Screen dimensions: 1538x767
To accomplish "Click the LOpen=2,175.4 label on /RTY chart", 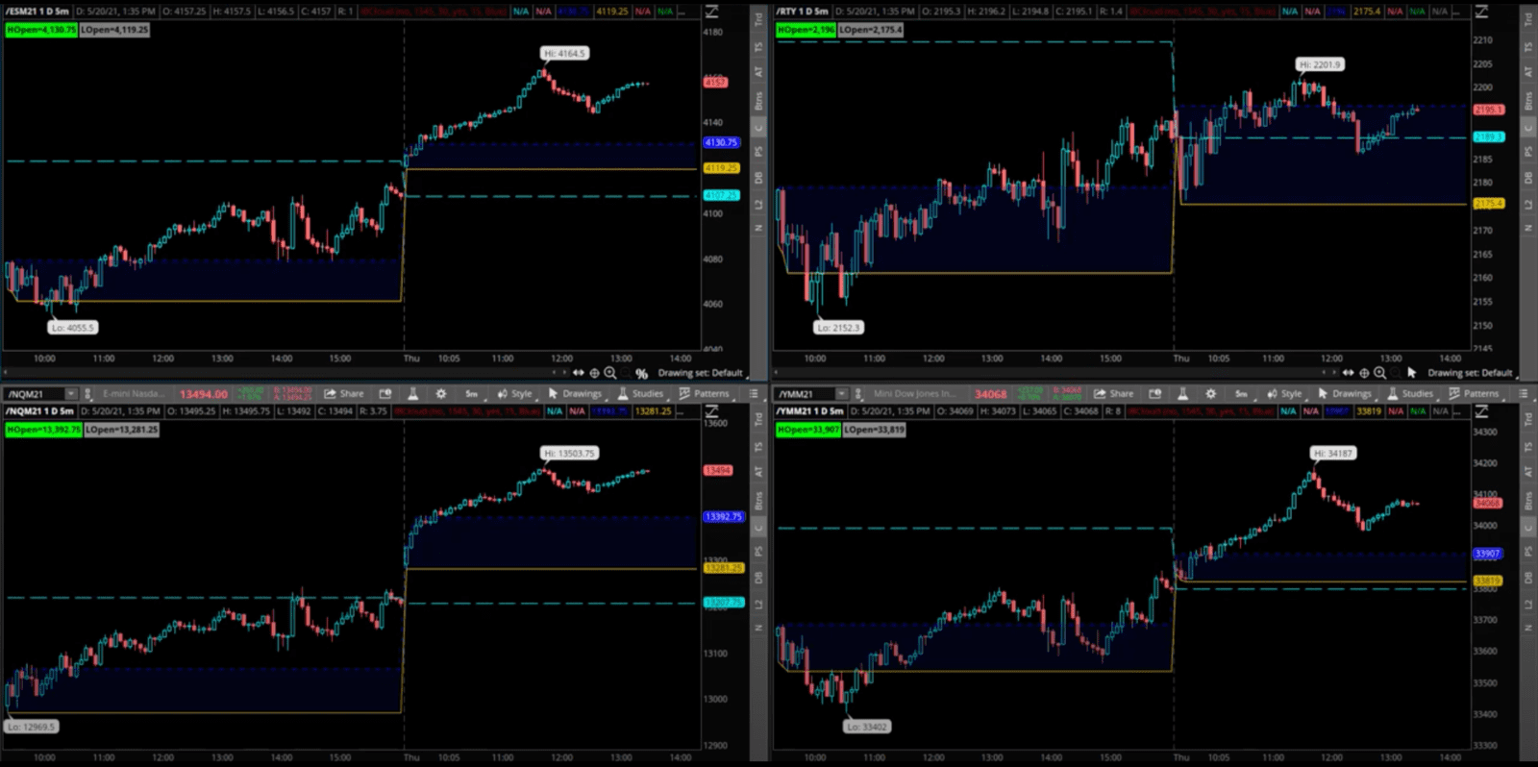I will (x=872, y=30).
